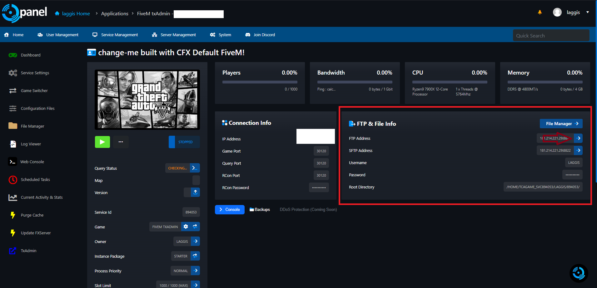
Task: Go to laggis Home breadcrumb
Action: (x=72, y=13)
